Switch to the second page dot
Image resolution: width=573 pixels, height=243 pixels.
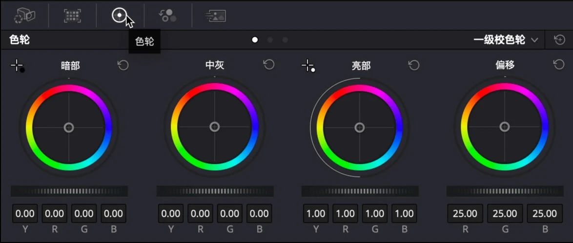(x=270, y=40)
